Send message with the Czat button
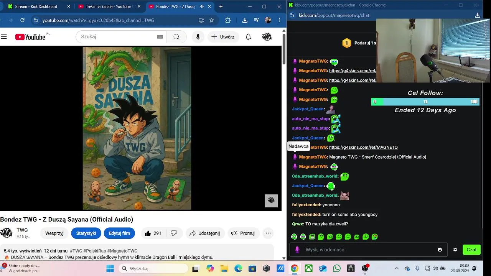Viewport: 491px width, 276px height. 471,250
